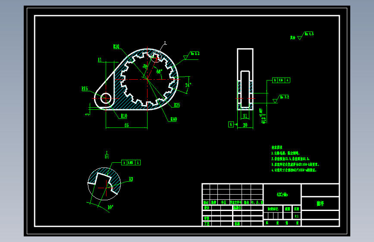Click the R10 radius label
The image size is (374, 242).
click(x=124, y=116)
